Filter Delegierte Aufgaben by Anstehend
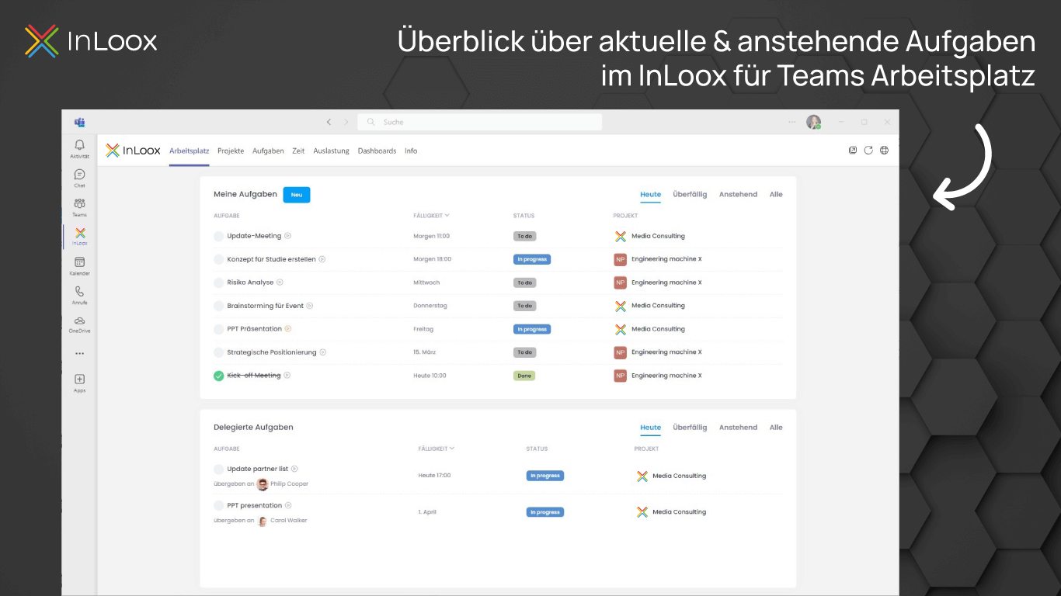The width and height of the screenshot is (1061, 596). pos(738,428)
